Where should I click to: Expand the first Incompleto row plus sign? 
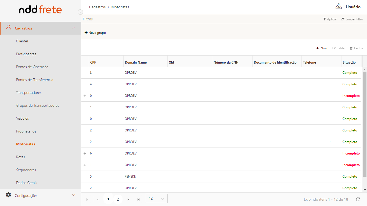point(85,96)
